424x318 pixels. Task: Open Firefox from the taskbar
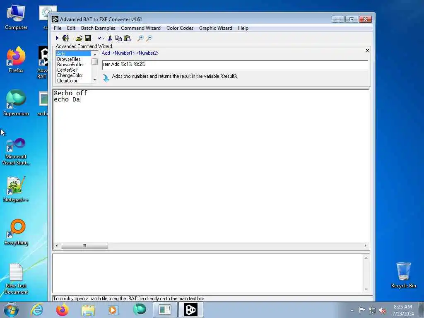coord(62,310)
